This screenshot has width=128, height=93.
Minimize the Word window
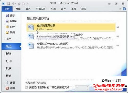pyautogui.click(x=109, y=4)
